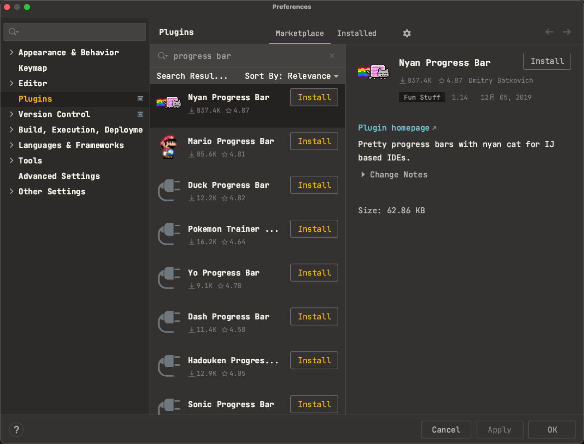Screen dimensions: 584x444
Task: Expand Build, Execution, Deployment node
Action: 11,130
